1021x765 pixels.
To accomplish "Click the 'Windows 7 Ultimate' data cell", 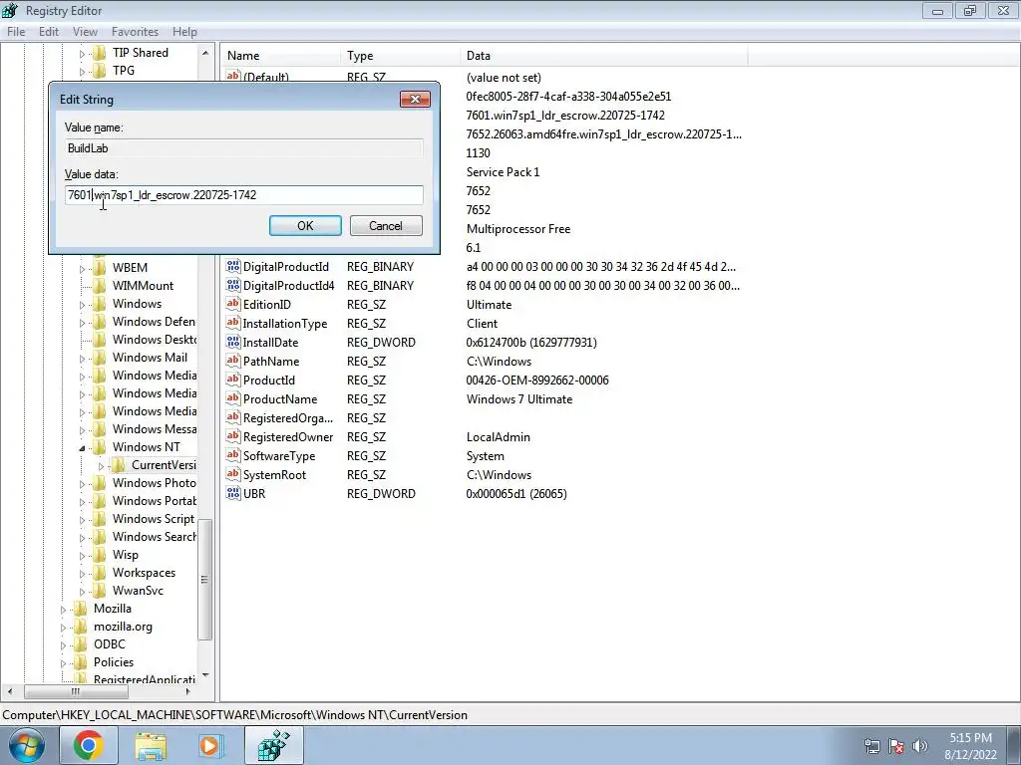I will tap(518, 398).
